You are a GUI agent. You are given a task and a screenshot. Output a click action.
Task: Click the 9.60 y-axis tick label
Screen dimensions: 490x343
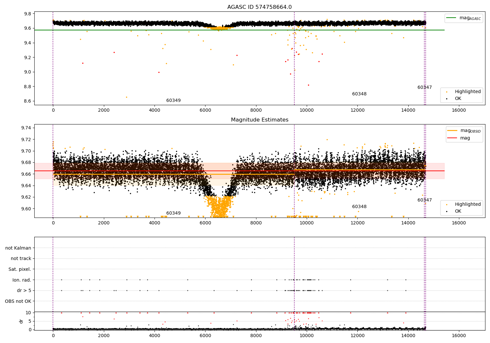26,209
